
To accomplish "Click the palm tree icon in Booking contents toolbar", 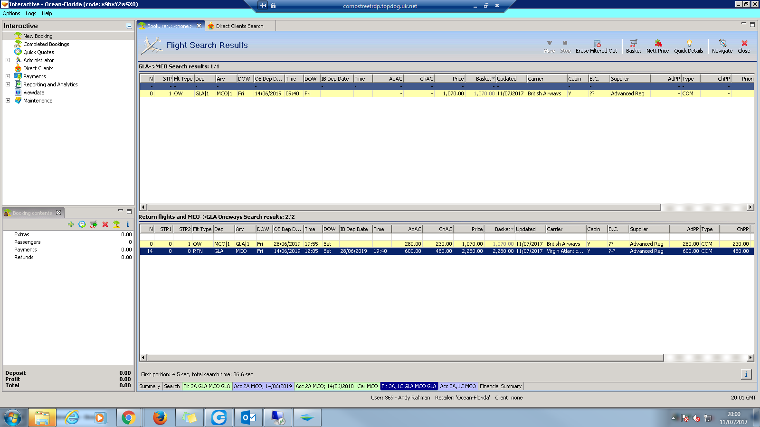I will click(116, 224).
